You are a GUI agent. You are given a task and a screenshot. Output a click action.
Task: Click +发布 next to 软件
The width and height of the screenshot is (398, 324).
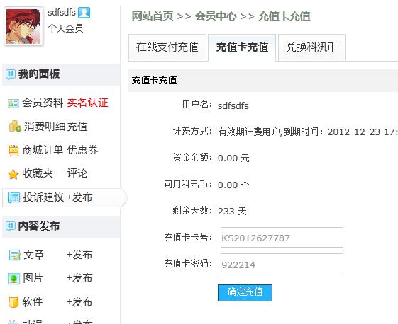click(x=79, y=302)
